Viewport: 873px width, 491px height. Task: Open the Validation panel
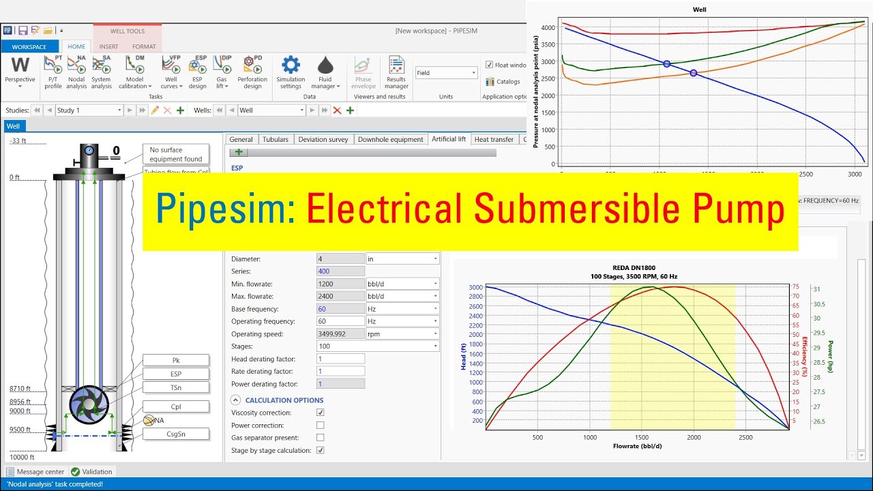pos(91,471)
